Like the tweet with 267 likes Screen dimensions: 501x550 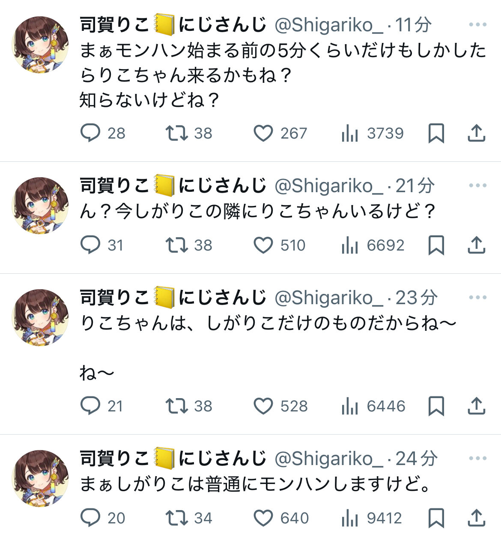[263, 133]
